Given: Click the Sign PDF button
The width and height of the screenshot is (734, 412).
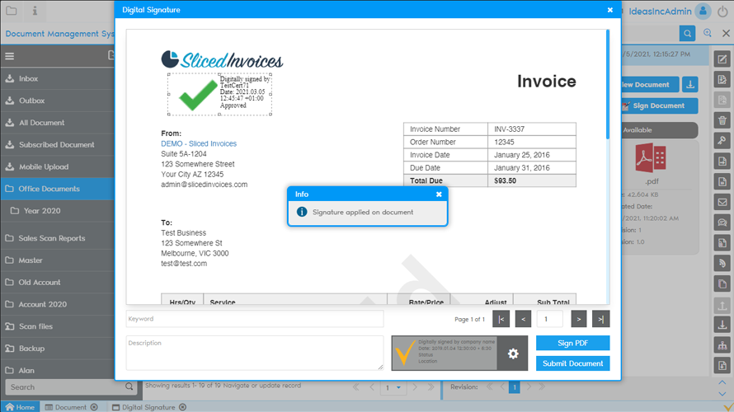Looking at the screenshot, I should [572, 343].
